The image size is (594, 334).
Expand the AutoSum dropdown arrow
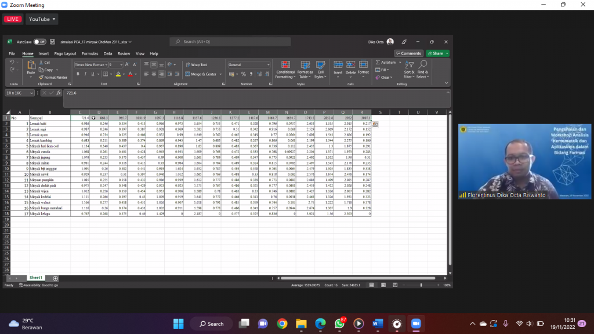[400, 63]
